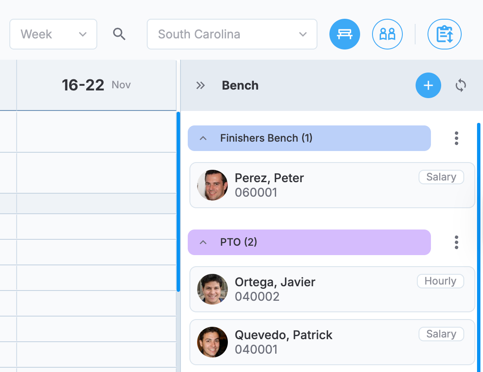Open the South Carolina location dropdown
The height and width of the screenshot is (372, 483).
click(x=232, y=34)
